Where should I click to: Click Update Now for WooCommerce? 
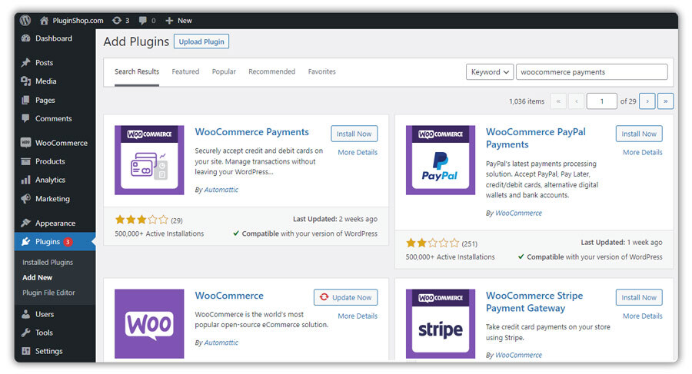tap(345, 297)
